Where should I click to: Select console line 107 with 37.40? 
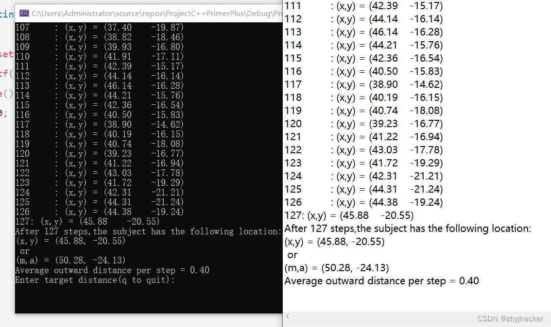[100, 27]
